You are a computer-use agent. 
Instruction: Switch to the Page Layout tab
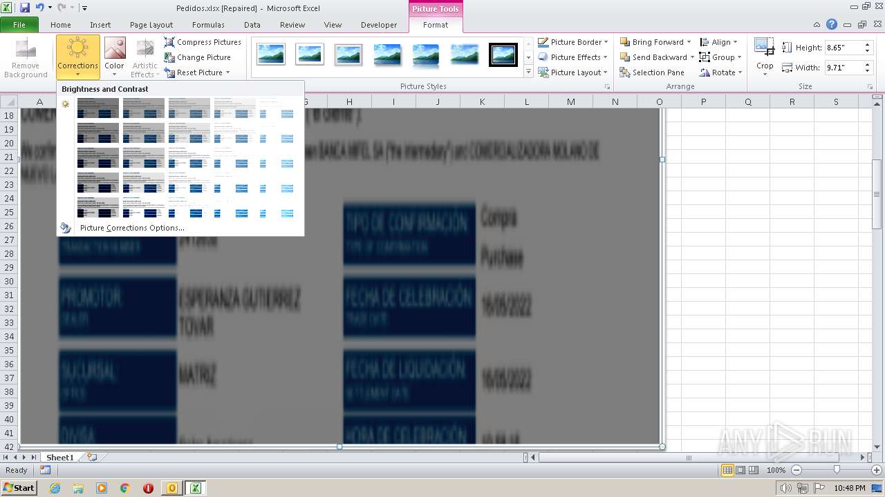click(x=151, y=25)
